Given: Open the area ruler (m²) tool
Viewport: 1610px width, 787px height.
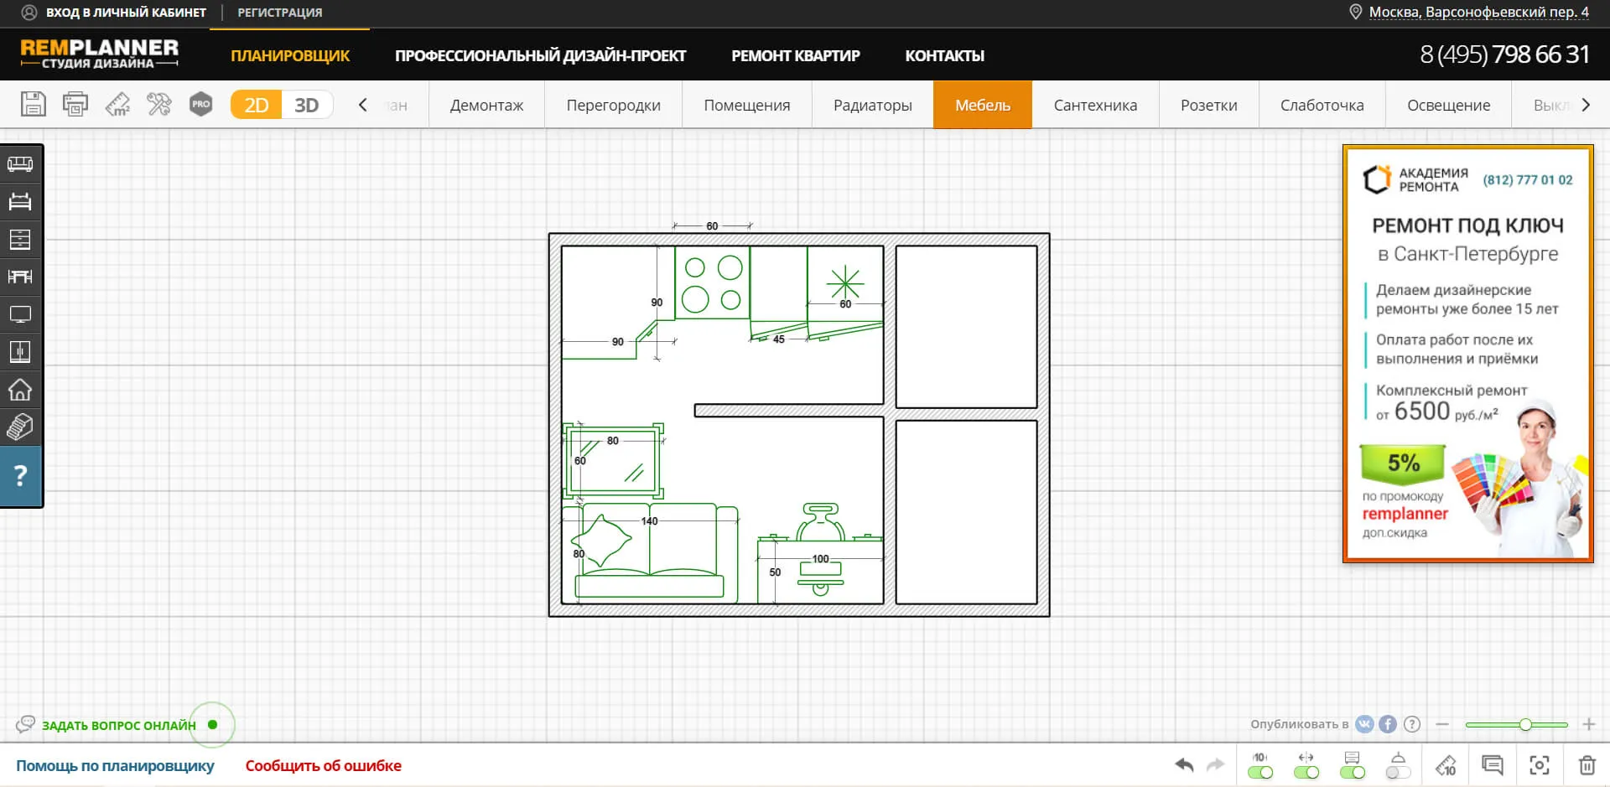Looking at the screenshot, I should pos(117,105).
